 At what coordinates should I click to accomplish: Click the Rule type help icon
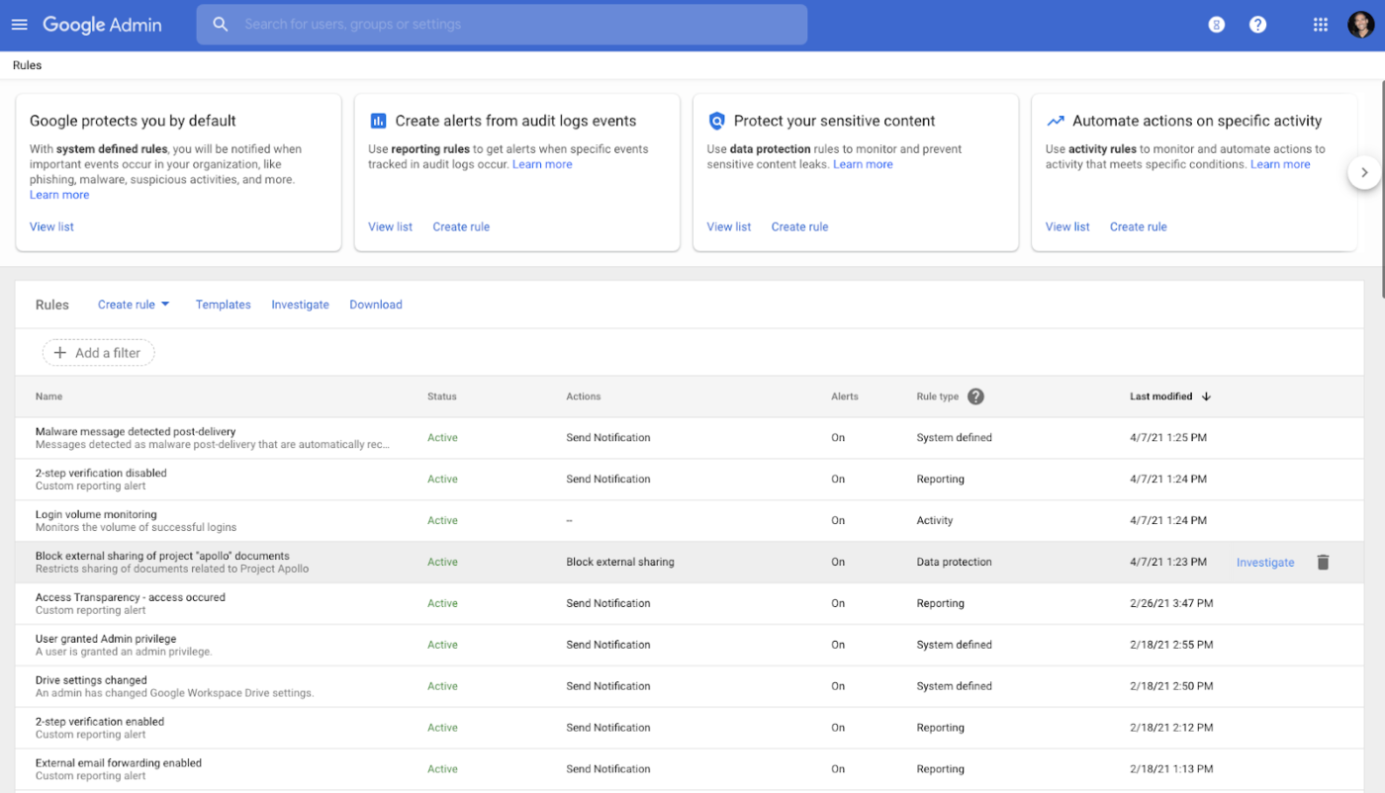pyautogui.click(x=975, y=396)
